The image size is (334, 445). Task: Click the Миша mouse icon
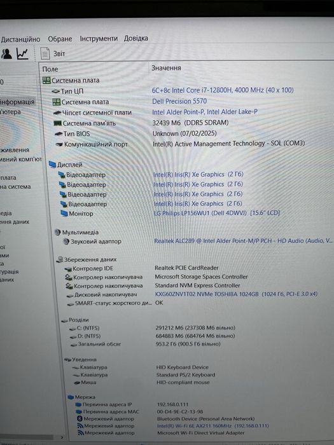pyautogui.click(x=77, y=383)
